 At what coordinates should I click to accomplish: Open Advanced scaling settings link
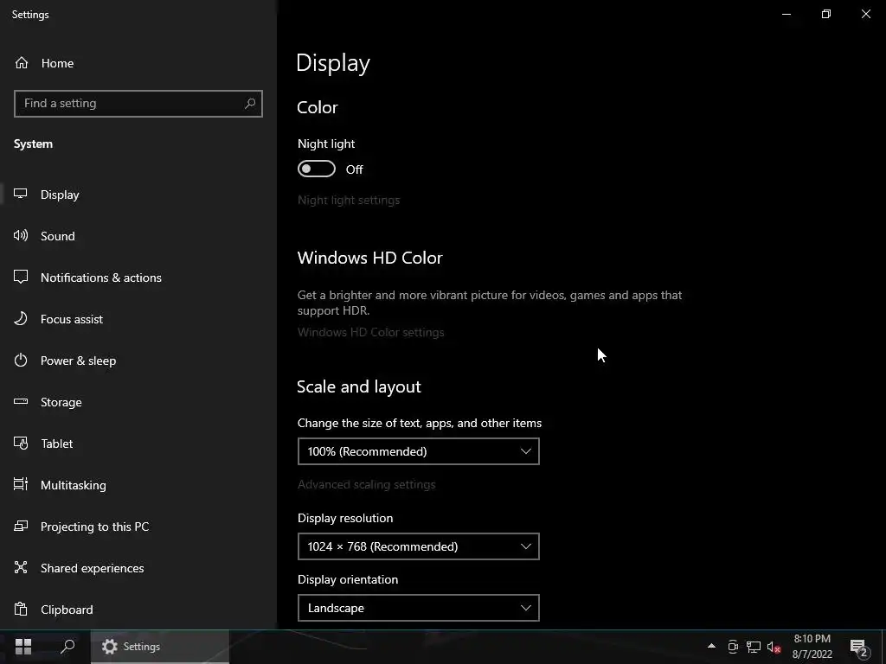(366, 484)
